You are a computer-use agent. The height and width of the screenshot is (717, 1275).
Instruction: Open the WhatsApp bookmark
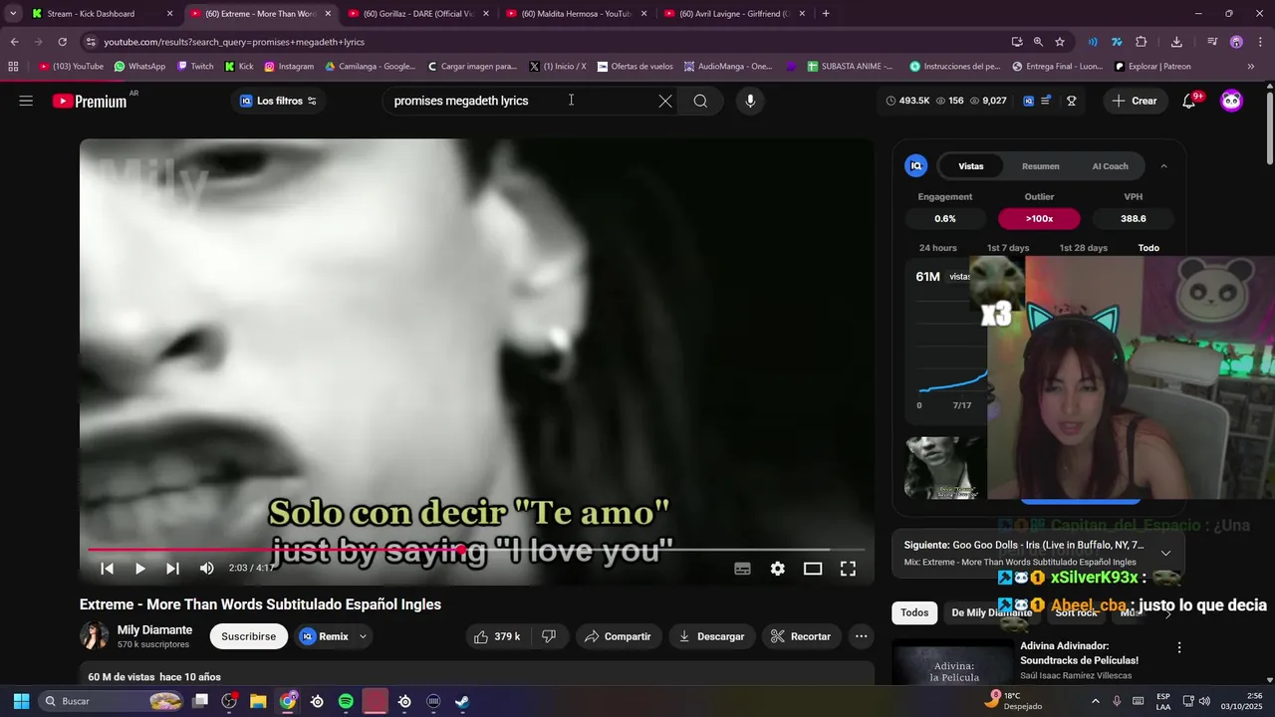139,67
